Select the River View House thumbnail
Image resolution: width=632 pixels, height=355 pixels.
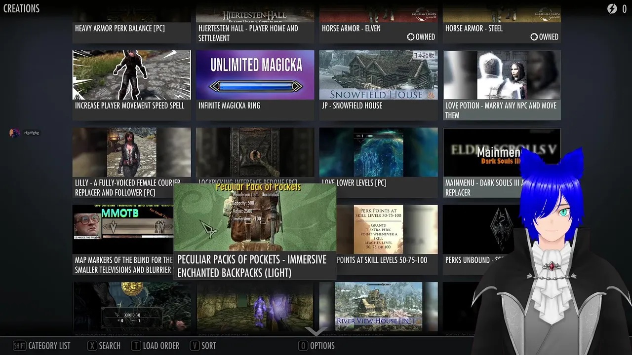[378, 307]
